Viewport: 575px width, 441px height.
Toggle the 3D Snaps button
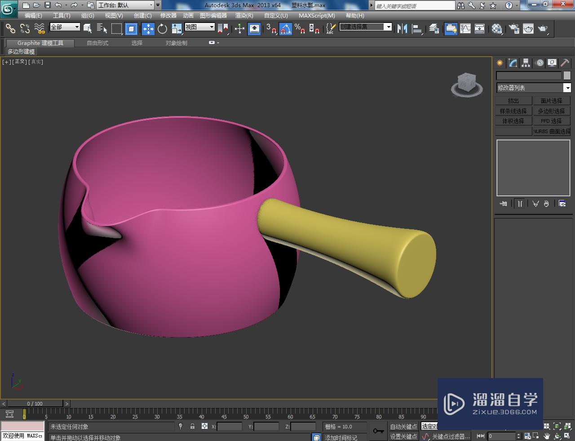[271, 29]
